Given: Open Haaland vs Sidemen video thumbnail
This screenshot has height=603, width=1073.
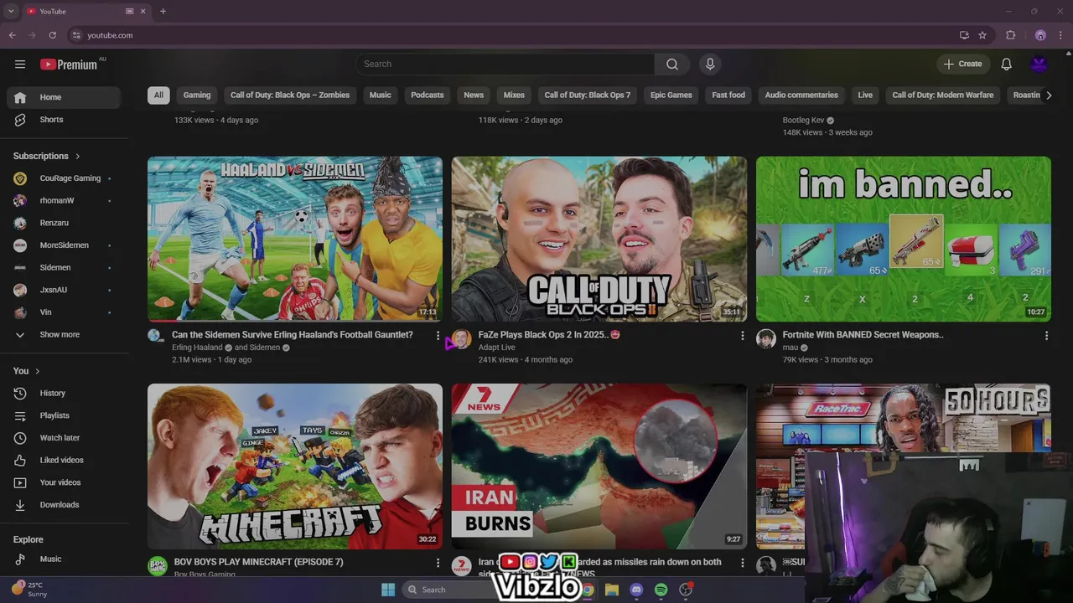Looking at the screenshot, I should [295, 239].
